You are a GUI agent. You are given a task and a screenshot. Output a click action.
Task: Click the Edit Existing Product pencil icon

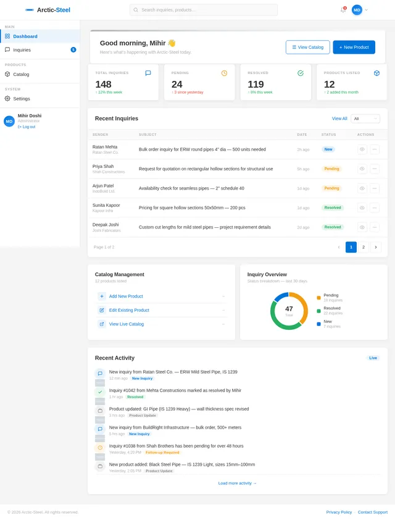point(102,310)
